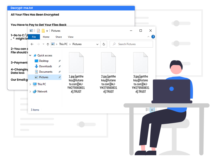
Task: Select This PC in navigation pane
Action: coord(42,84)
